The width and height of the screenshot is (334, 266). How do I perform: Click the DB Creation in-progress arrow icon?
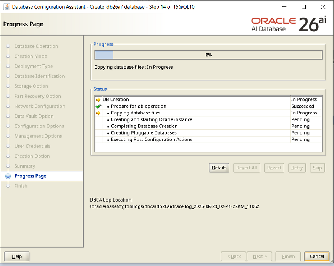pyautogui.click(x=98, y=100)
